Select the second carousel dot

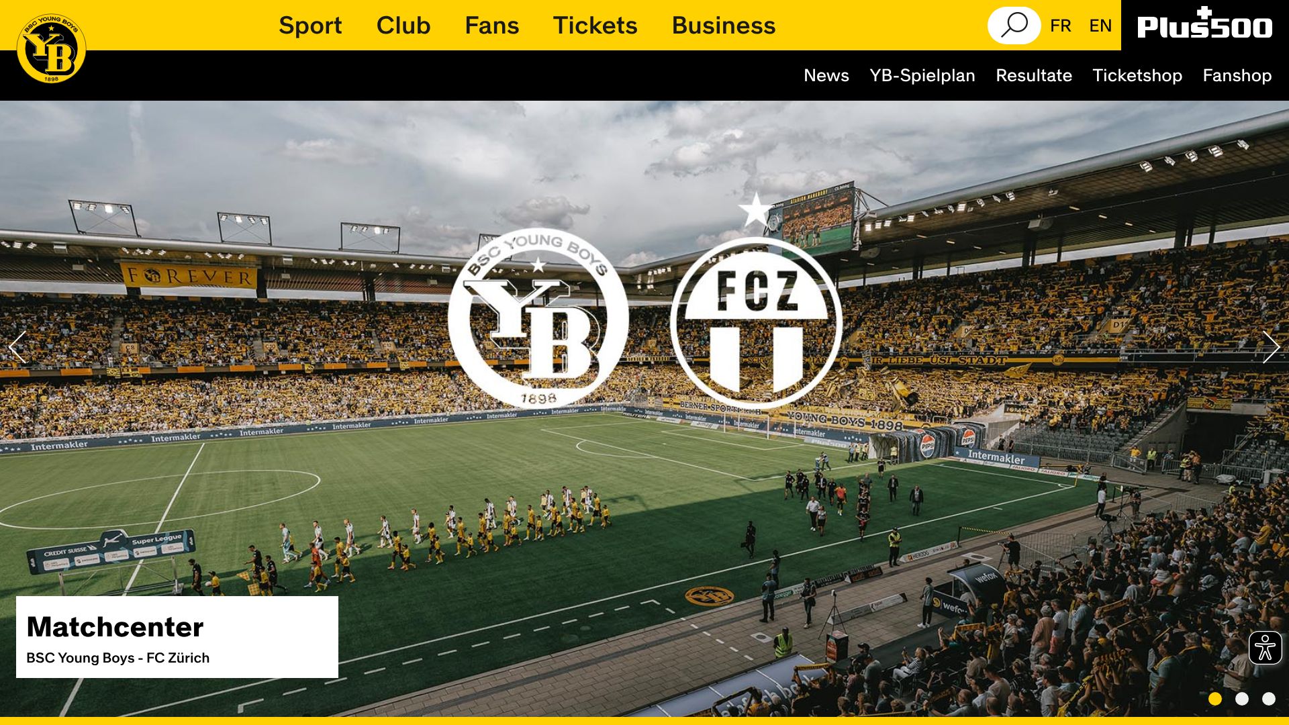1242,699
